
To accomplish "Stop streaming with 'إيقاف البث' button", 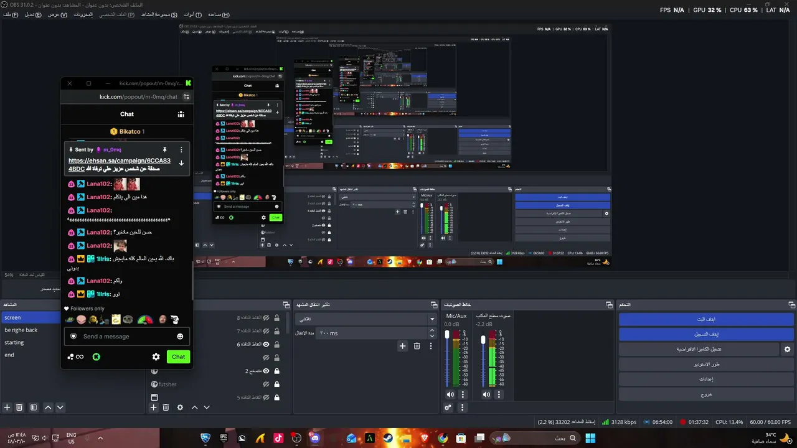I will (x=706, y=319).
